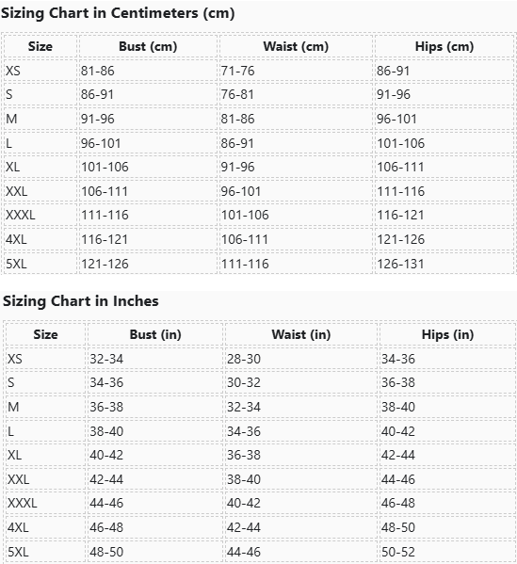Image resolution: width=517 pixels, height=564 pixels.
Task: Click the 'Bust (in)' column header
Action: (x=155, y=334)
